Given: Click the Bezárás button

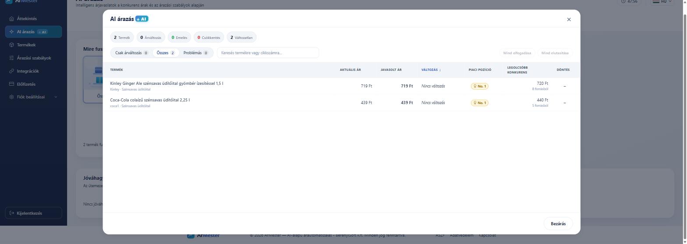Looking at the screenshot, I should click(x=558, y=223).
